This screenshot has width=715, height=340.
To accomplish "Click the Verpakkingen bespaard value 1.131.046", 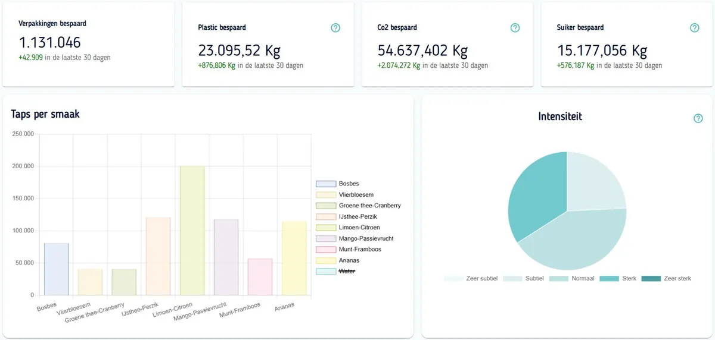I will pos(50,43).
